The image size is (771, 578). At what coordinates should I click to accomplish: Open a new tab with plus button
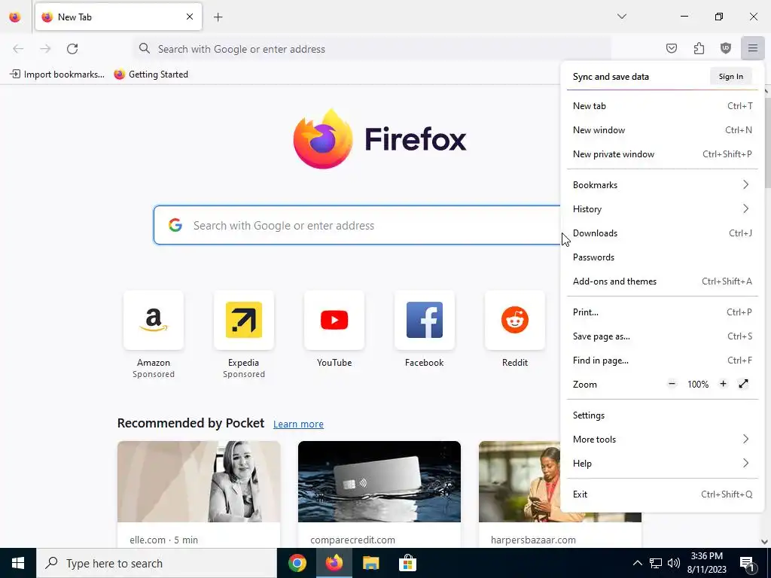218,17
